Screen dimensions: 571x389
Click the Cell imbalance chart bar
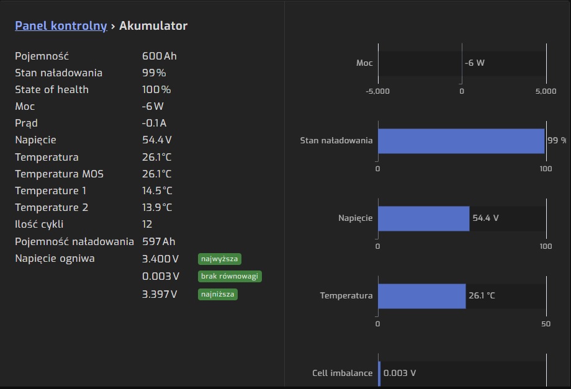(379, 373)
